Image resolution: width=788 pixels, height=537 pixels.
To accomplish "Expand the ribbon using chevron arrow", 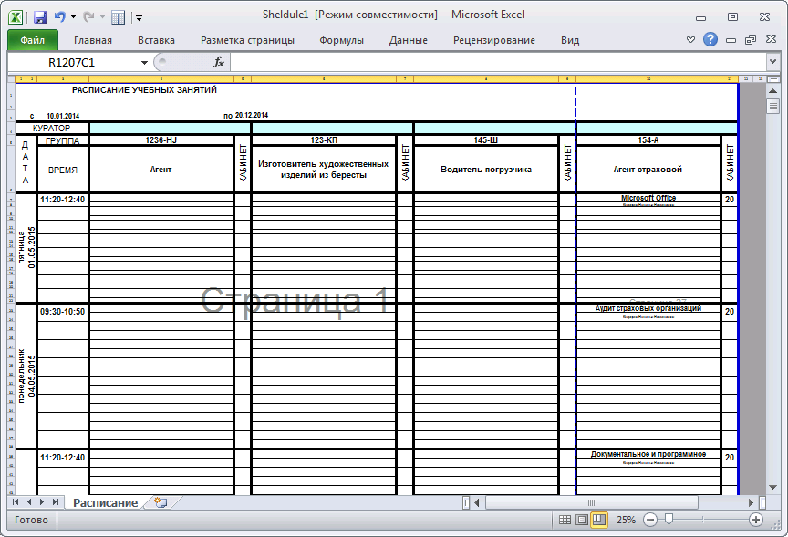I will [x=691, y=40].
